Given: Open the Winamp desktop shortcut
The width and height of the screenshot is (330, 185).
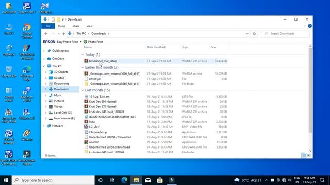Looking at the screenshot, I should [x=27, y=135].
